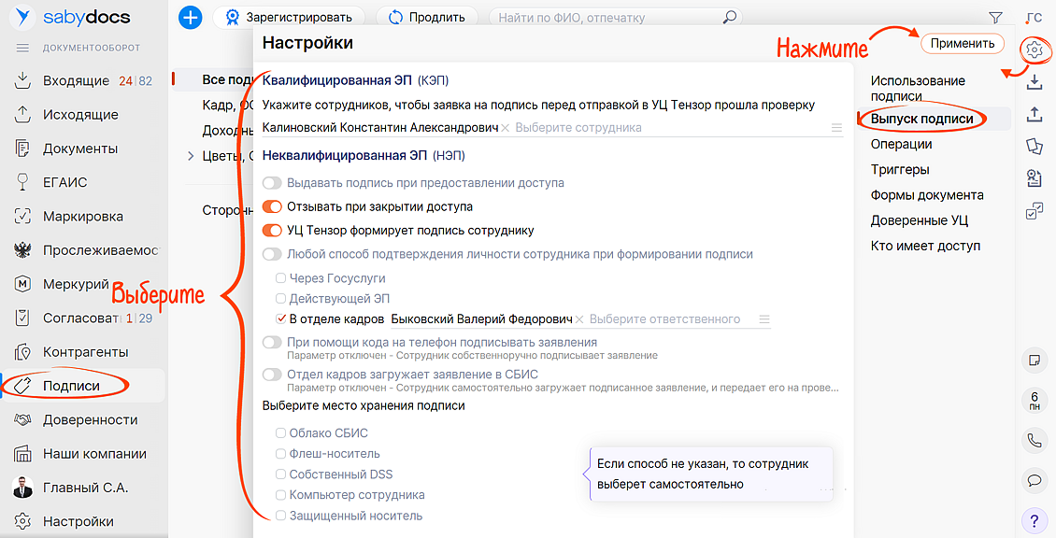
Task: Expand the Цветы tree item chevron
Action: pyautogui.click(x=191, y=156)
